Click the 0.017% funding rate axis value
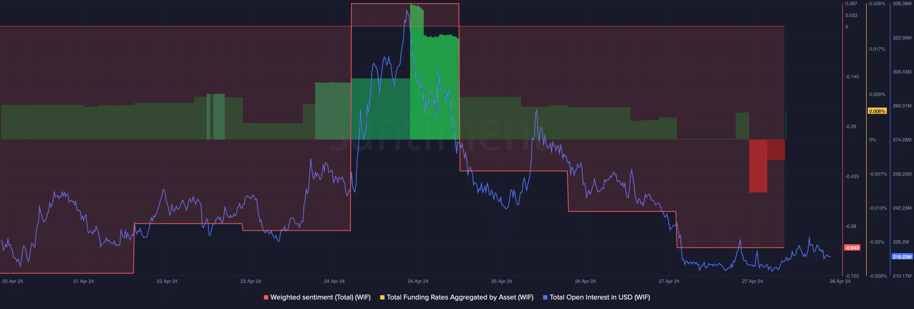The width and height of the screenshot is (914, 309). tap(877, 49)
